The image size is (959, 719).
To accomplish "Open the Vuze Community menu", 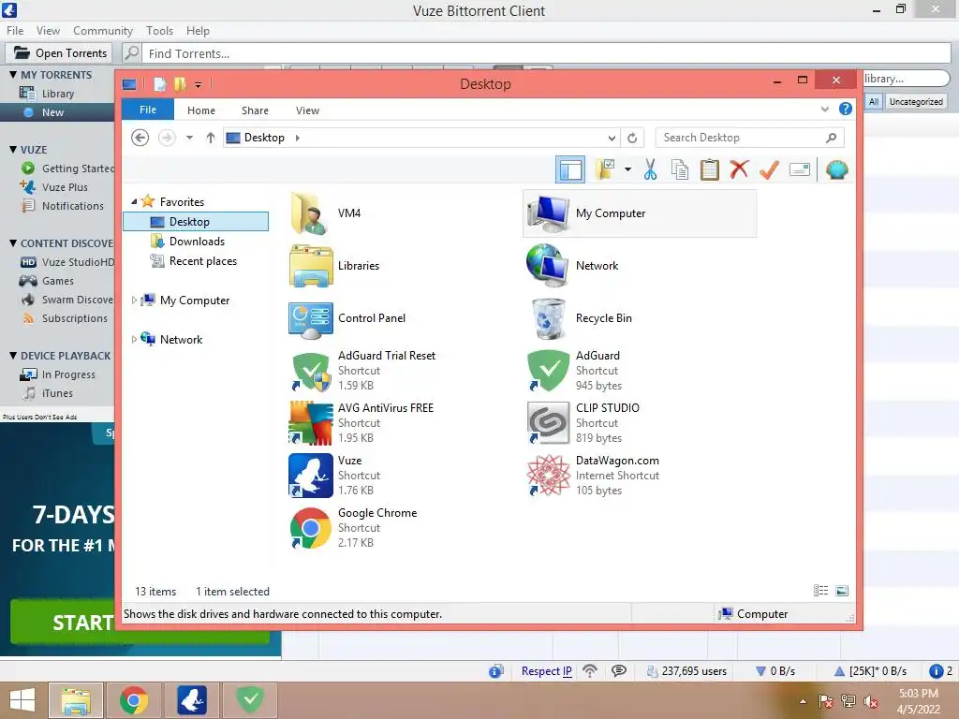I will coord(103,31).
